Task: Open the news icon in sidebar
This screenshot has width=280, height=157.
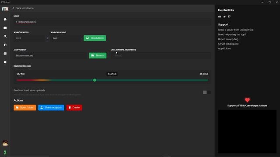Action: coord(5,53)
